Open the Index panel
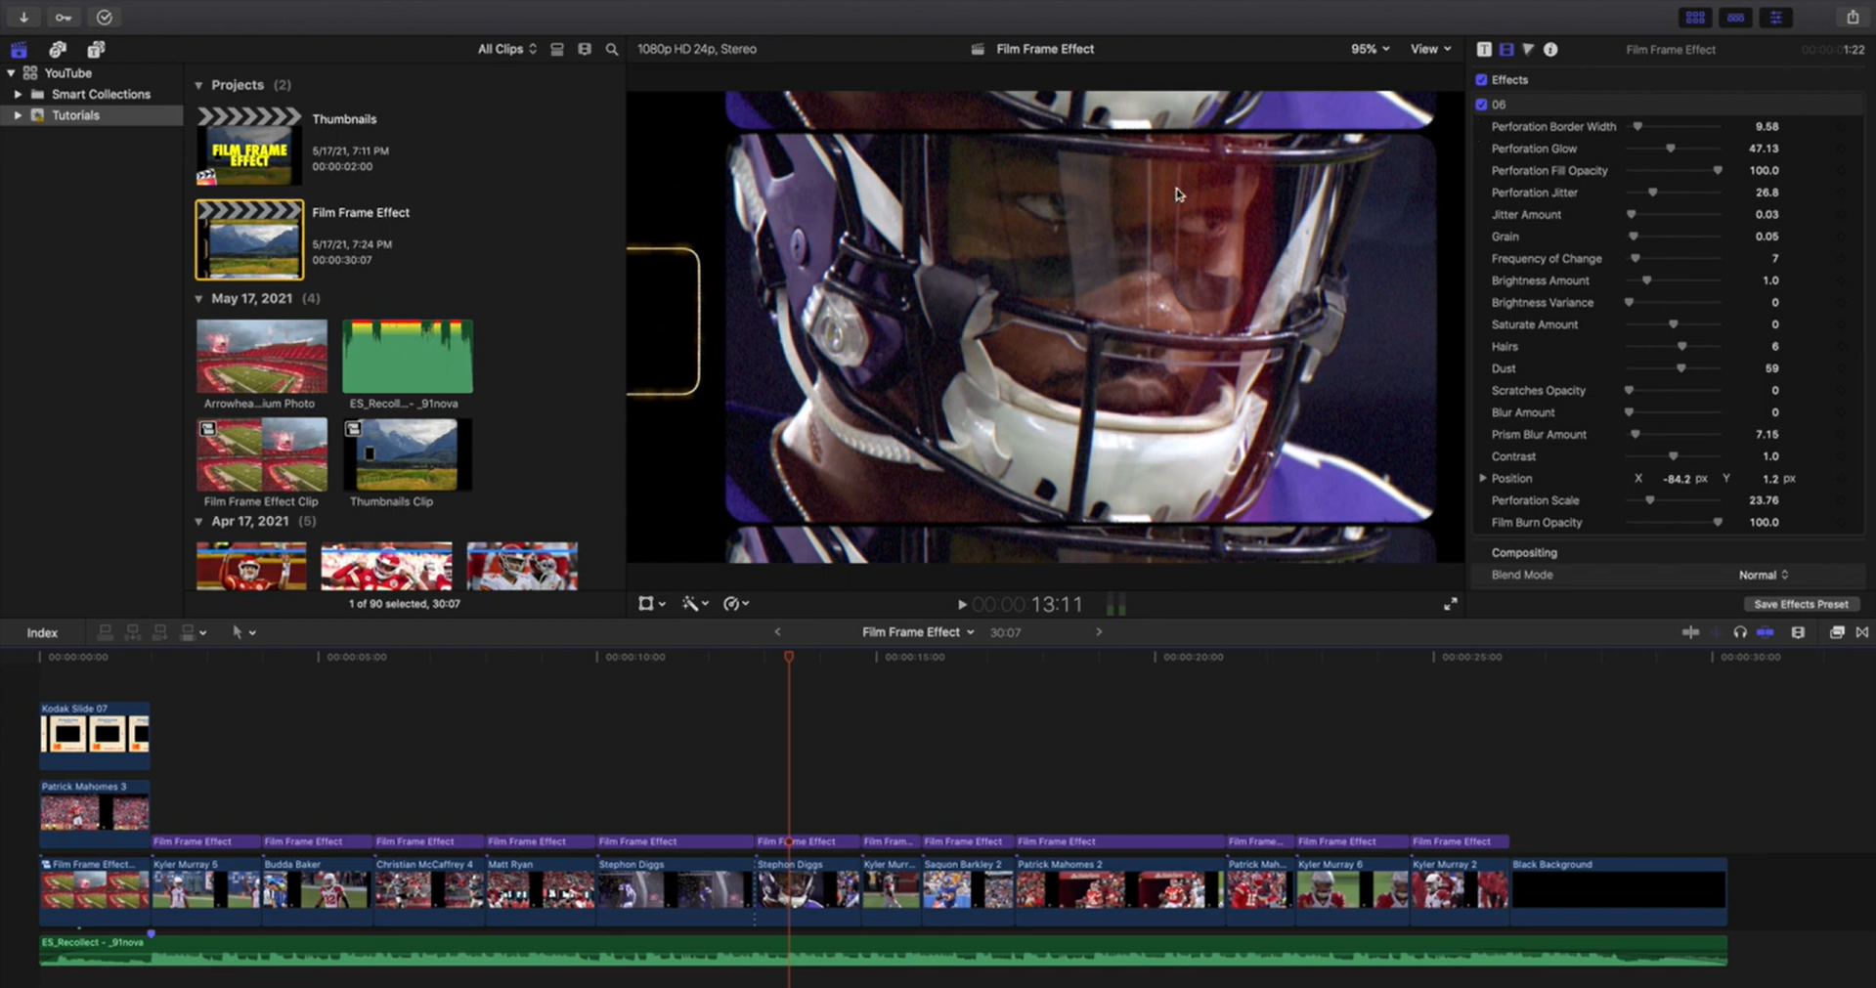This screenshot has width=1876, height=988. click(42, 632)
